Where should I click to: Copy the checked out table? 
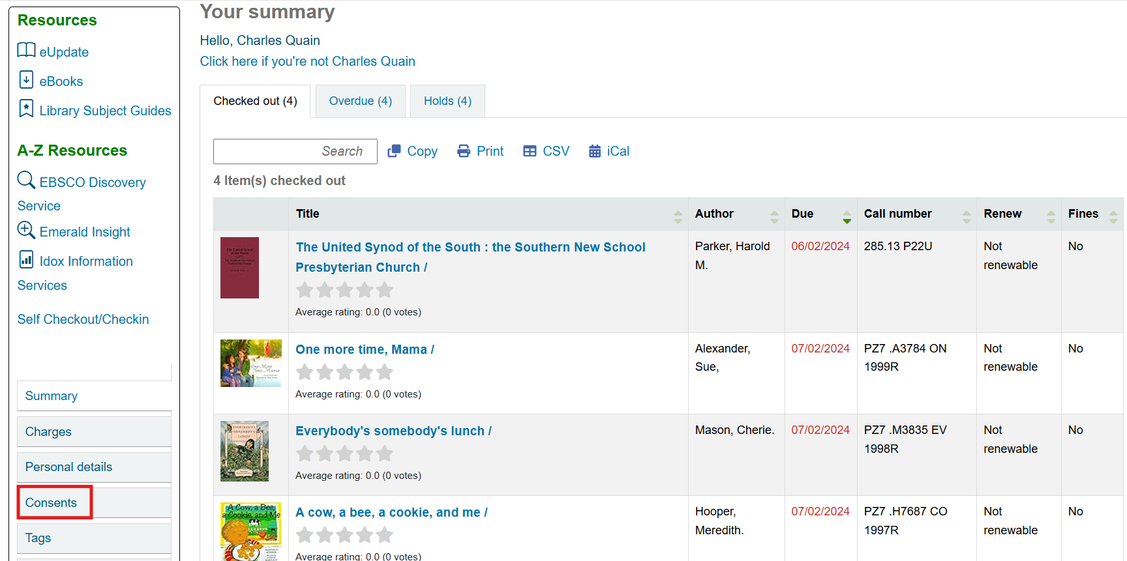412,151
